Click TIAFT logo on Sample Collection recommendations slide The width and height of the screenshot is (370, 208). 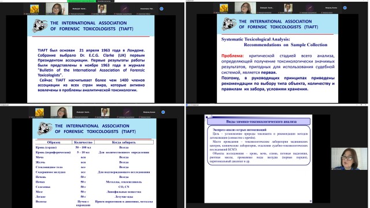click(229, 24)
